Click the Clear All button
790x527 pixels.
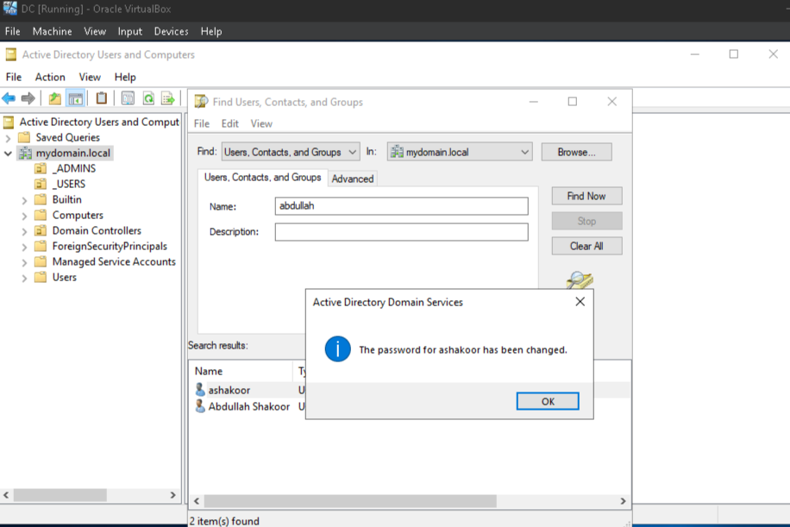(586, 246)
